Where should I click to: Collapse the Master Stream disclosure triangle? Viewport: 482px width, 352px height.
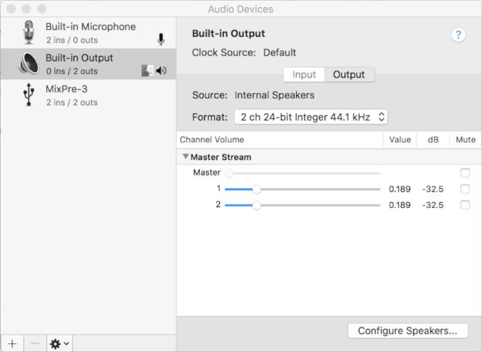pyautogui.click(x=186, y=156)
